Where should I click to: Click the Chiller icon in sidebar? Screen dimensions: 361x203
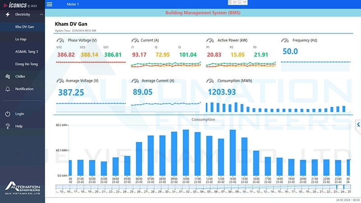point(7,76)
